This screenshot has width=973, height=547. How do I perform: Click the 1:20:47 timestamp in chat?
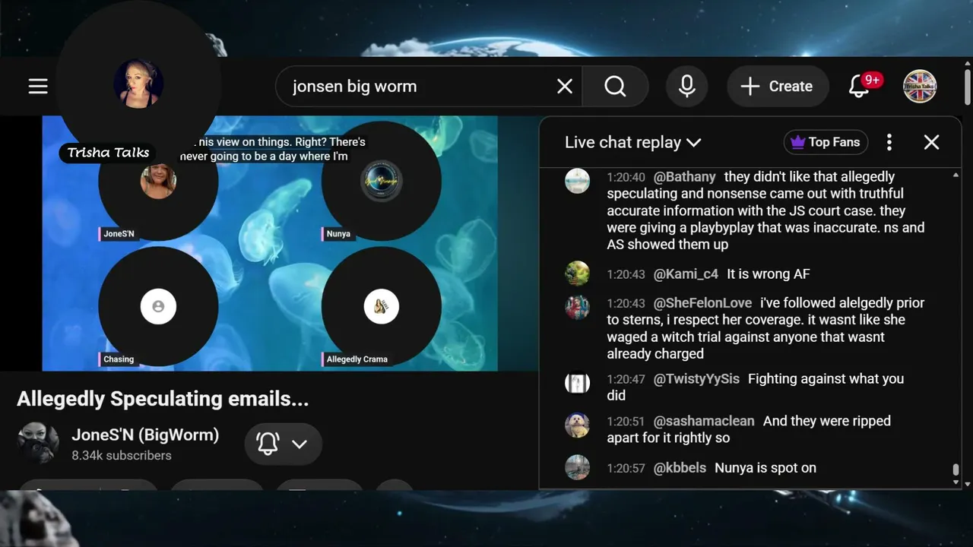click(626, 379)
